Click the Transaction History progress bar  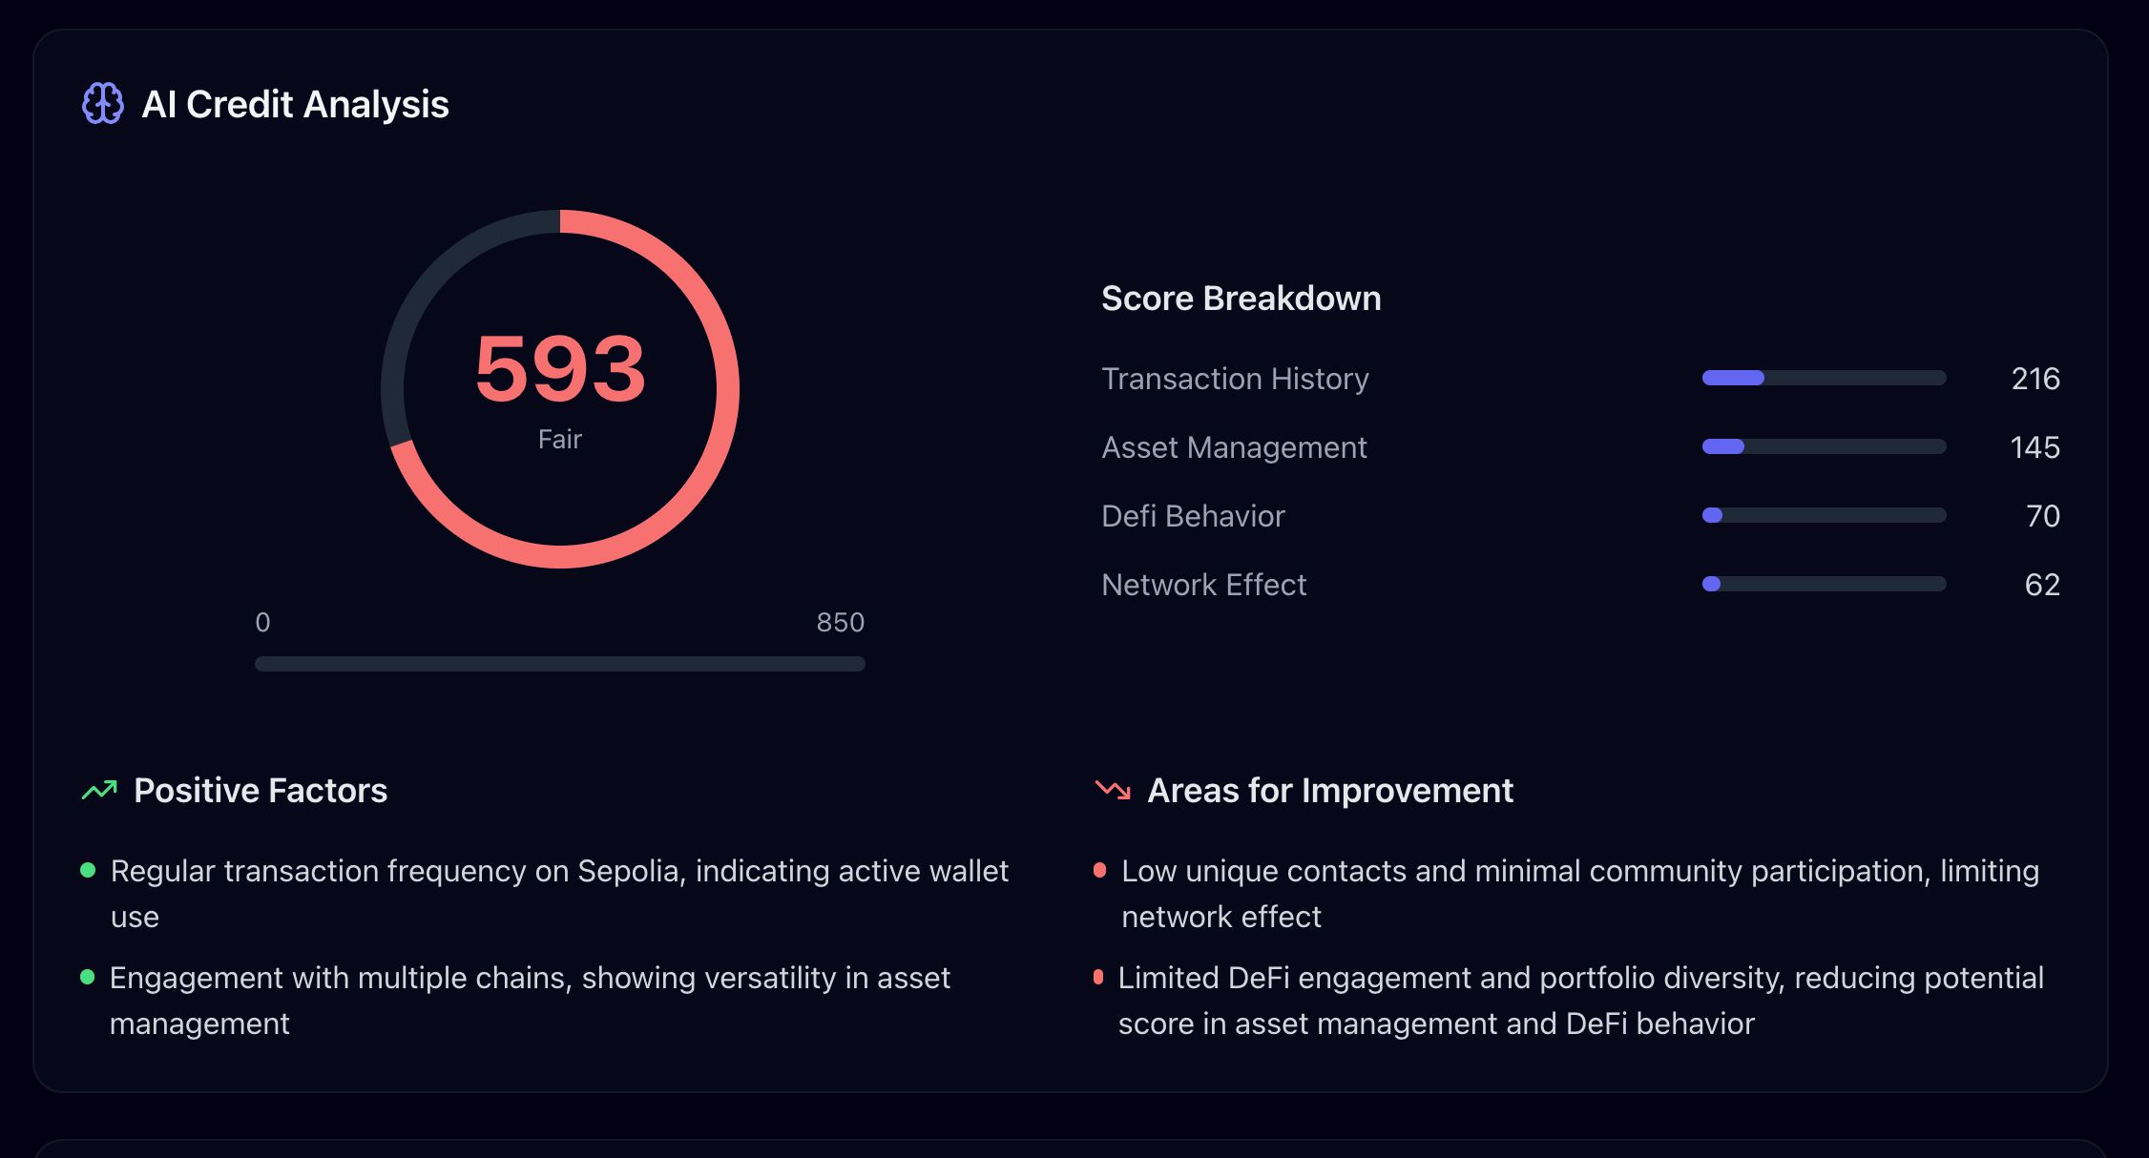pos(1823,378)
